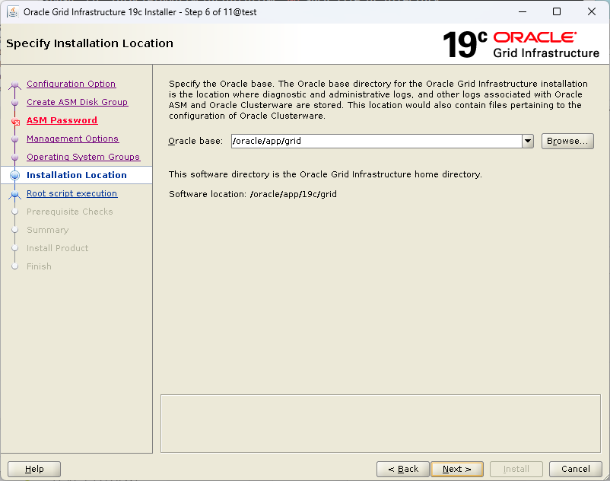Maximize the installer window
This screenshot has width=610, height=481.
click(557, 11)
